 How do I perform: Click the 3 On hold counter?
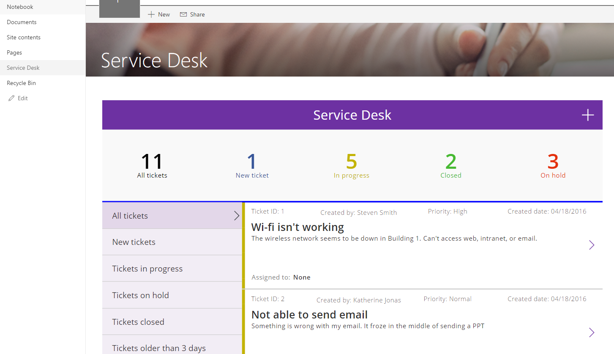pyautogui.click(x=553, y=166)
